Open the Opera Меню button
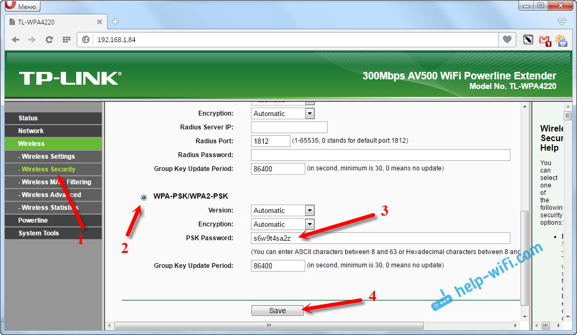 (x=22, y=6)
